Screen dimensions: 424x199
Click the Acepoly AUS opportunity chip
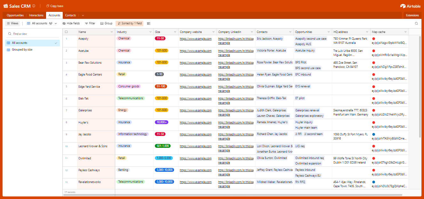[303, 44]
